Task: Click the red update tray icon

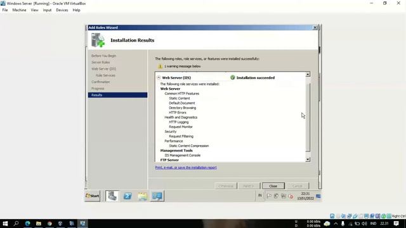Action: click(291, 196)
